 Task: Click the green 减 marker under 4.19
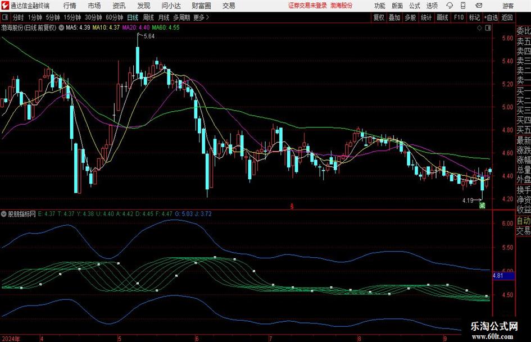pyautogui.click(x=482, y=205)
